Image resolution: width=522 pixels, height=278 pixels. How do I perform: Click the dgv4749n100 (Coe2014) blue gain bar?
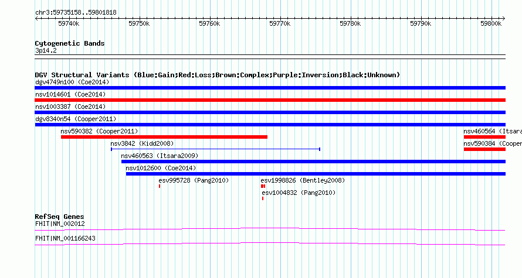[x=270, y=88]
